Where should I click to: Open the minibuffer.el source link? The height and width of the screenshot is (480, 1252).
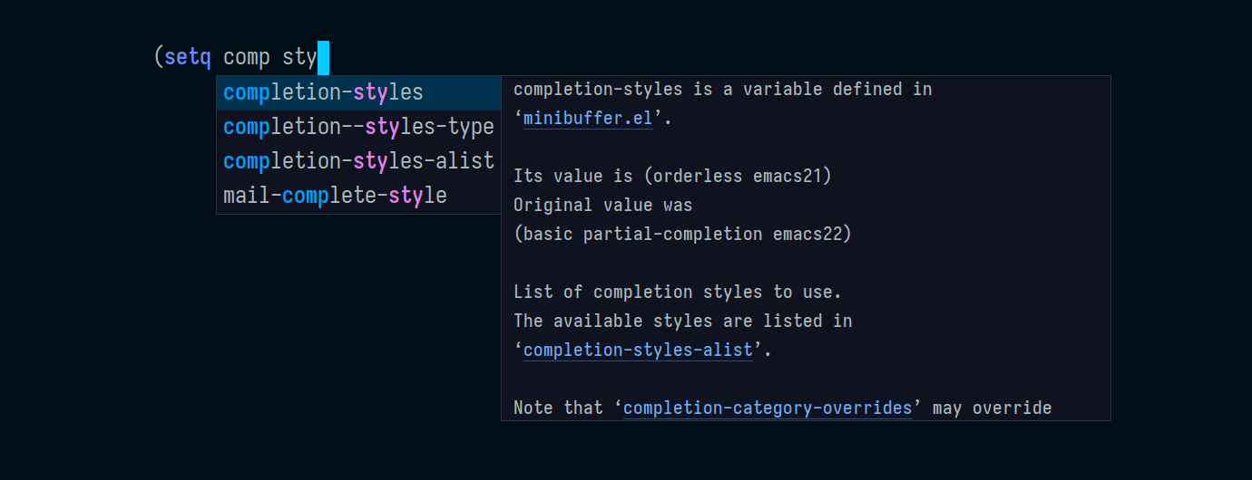point(588,118)
